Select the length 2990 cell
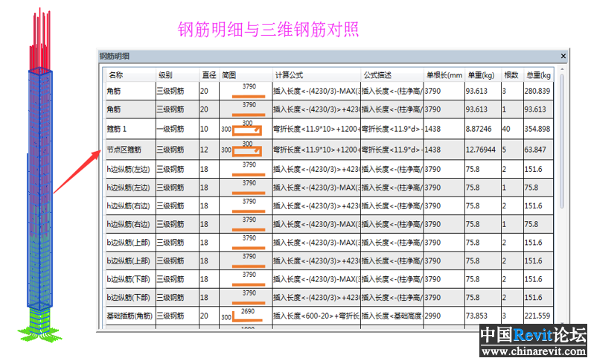The image size is (591, 361). [x=444, y=316]
